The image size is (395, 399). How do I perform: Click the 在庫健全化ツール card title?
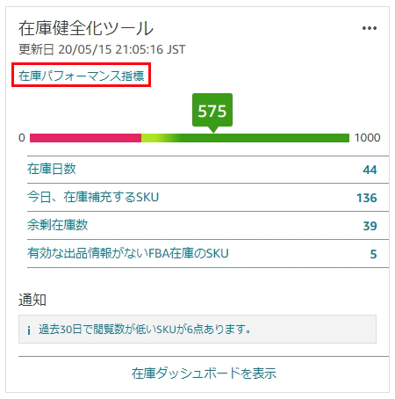point(86,28)
